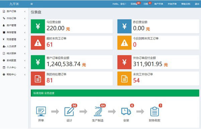Expand the 客户订单 chevron
The height and width of the screenshot is (129, 201).
[25, 11]
